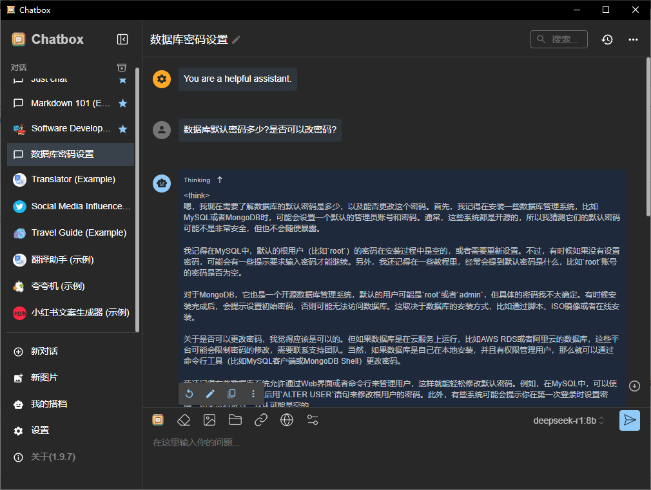Clear conversation context with the eraser icon
Image resolution: width=651 pixels, height=490 pixels.
click(x=184, y=419)
